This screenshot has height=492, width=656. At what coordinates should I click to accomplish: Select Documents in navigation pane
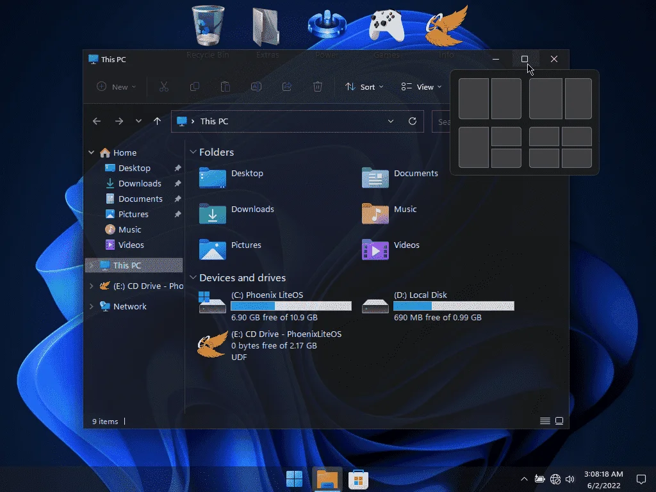tap(140, 199)
